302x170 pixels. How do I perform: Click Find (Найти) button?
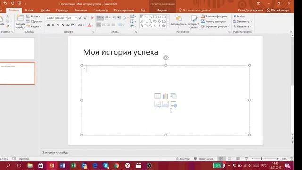[x=239, y=17]
